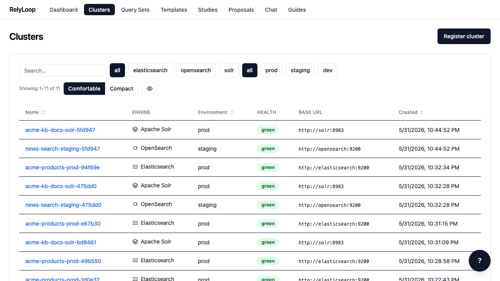500x281 pixels.
Task: Click the ENGINE column header
Action: coord(141,112)
